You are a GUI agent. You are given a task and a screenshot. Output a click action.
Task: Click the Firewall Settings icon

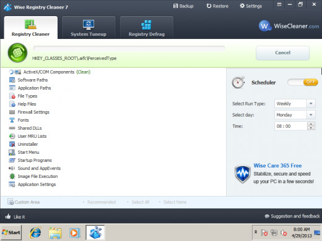tap(12, 112)
